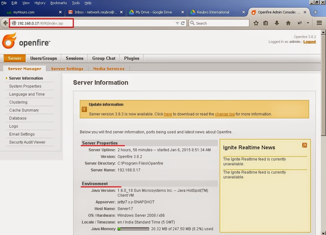This screenshot has width=326, height=235.
Task: Open Clustering in sidebar
Action: point(18,102)
